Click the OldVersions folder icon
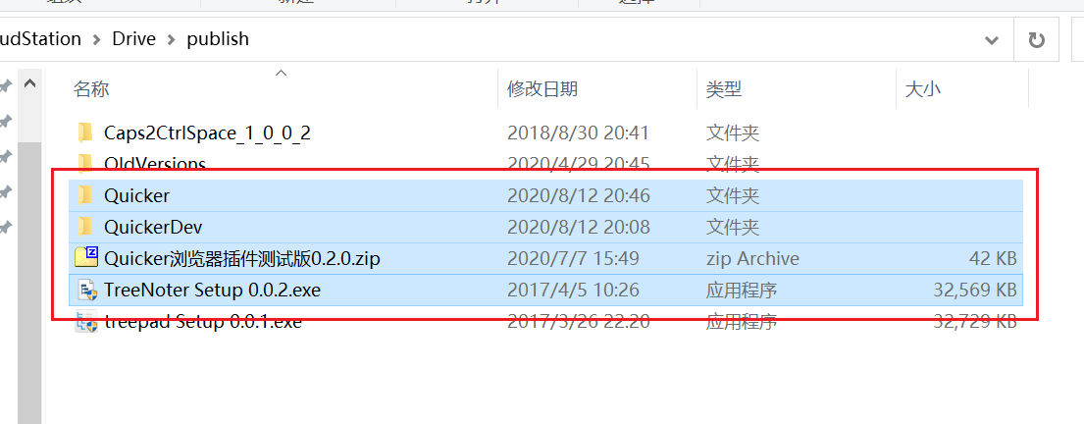The height and width of the screenshot is (424, 1084). point(85,164)
